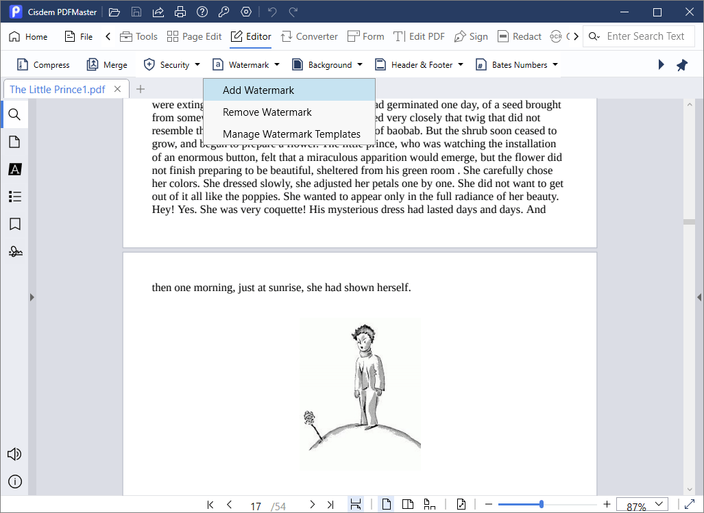Open settings with the hexagon gear icon
This screenshot has height=513, width=704.
tap(246, 12)
